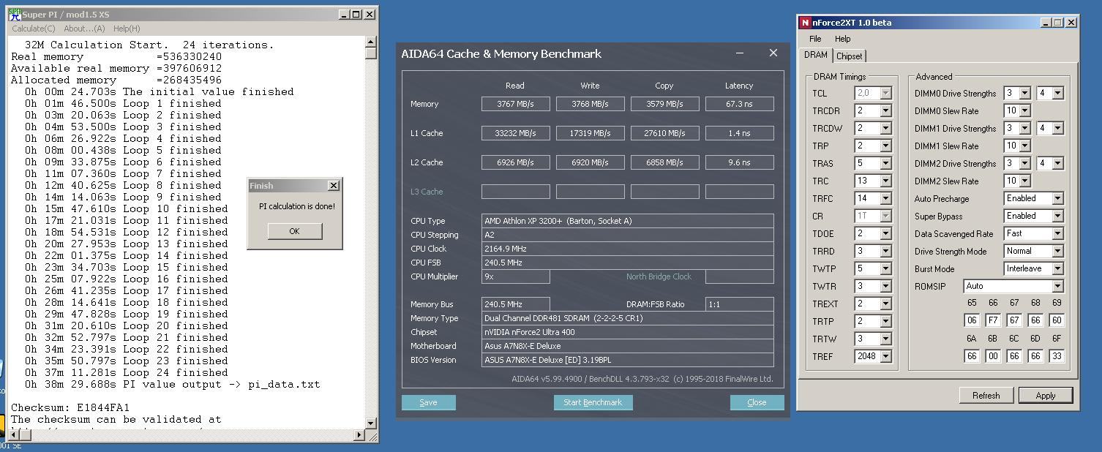Expand the TRP dropdown
1102x452 pixels.
pyautogui.click(x=885, y=146)
